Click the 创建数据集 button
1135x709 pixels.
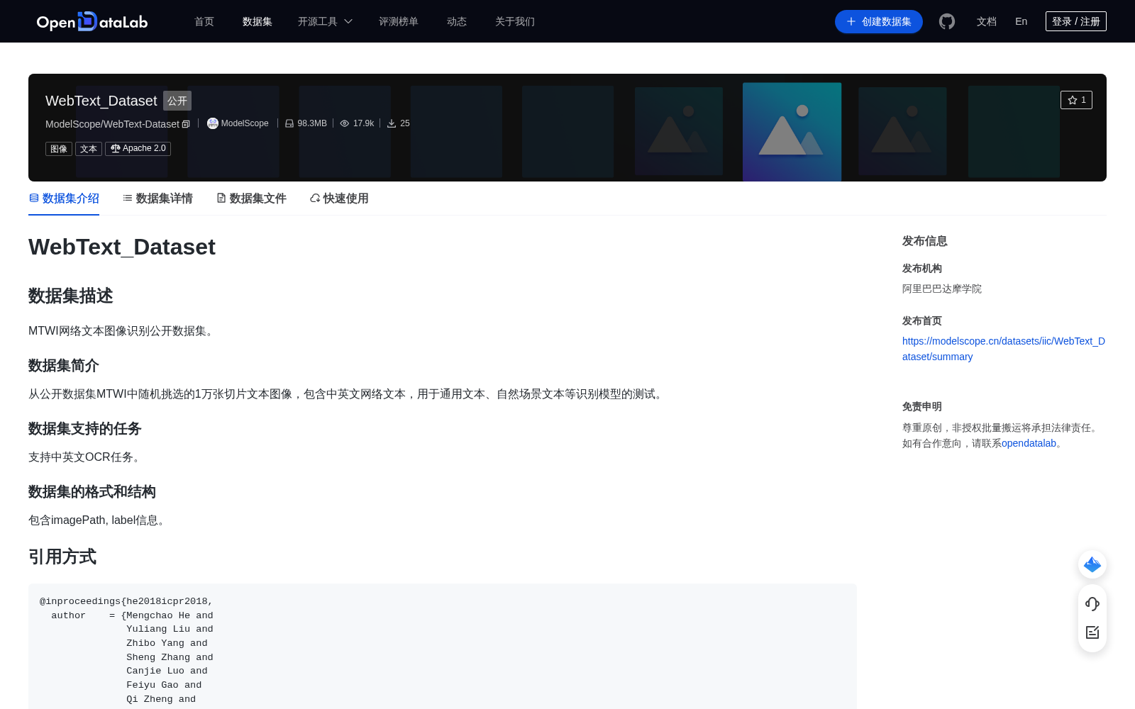[x=879, y=21]
